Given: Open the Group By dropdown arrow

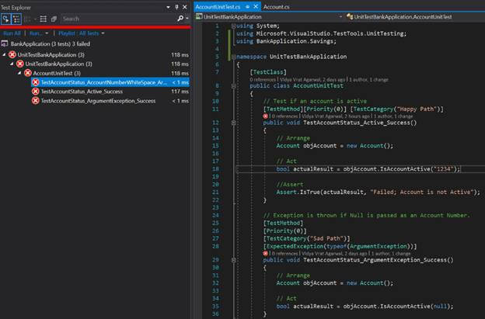Looking at the screenshot, I should click(35, 19).
